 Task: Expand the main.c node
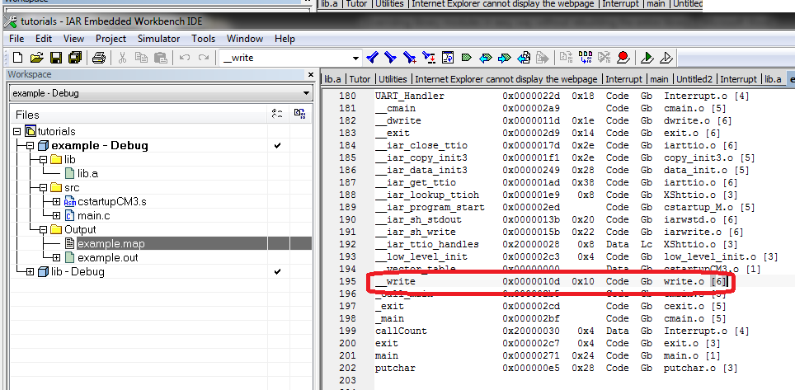coord(56,216)
